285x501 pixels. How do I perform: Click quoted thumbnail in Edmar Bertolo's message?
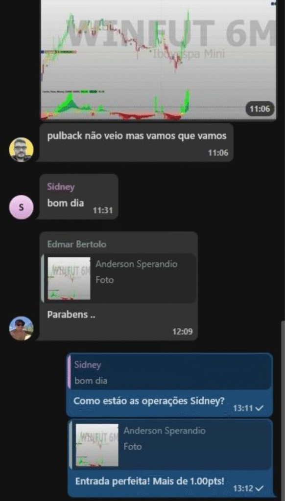(69, 278)
